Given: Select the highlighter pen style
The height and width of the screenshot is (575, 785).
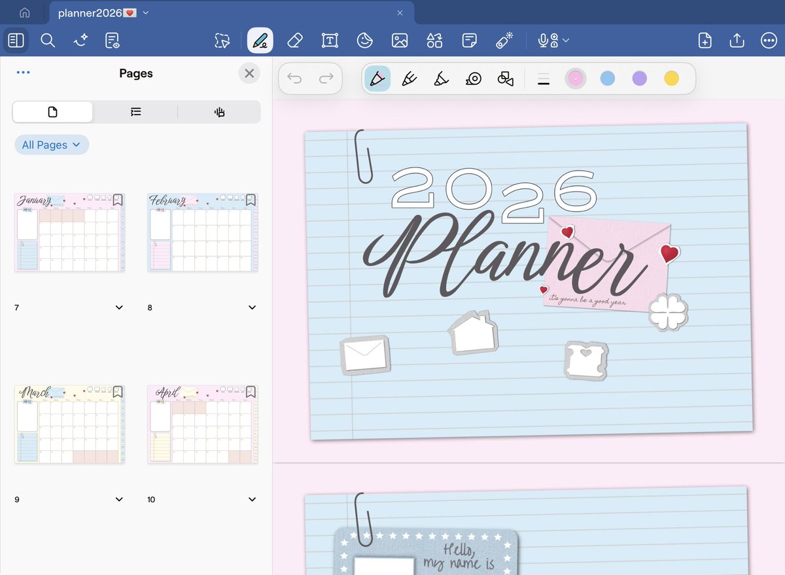Looking at the screenshot, I should (377, 78).
